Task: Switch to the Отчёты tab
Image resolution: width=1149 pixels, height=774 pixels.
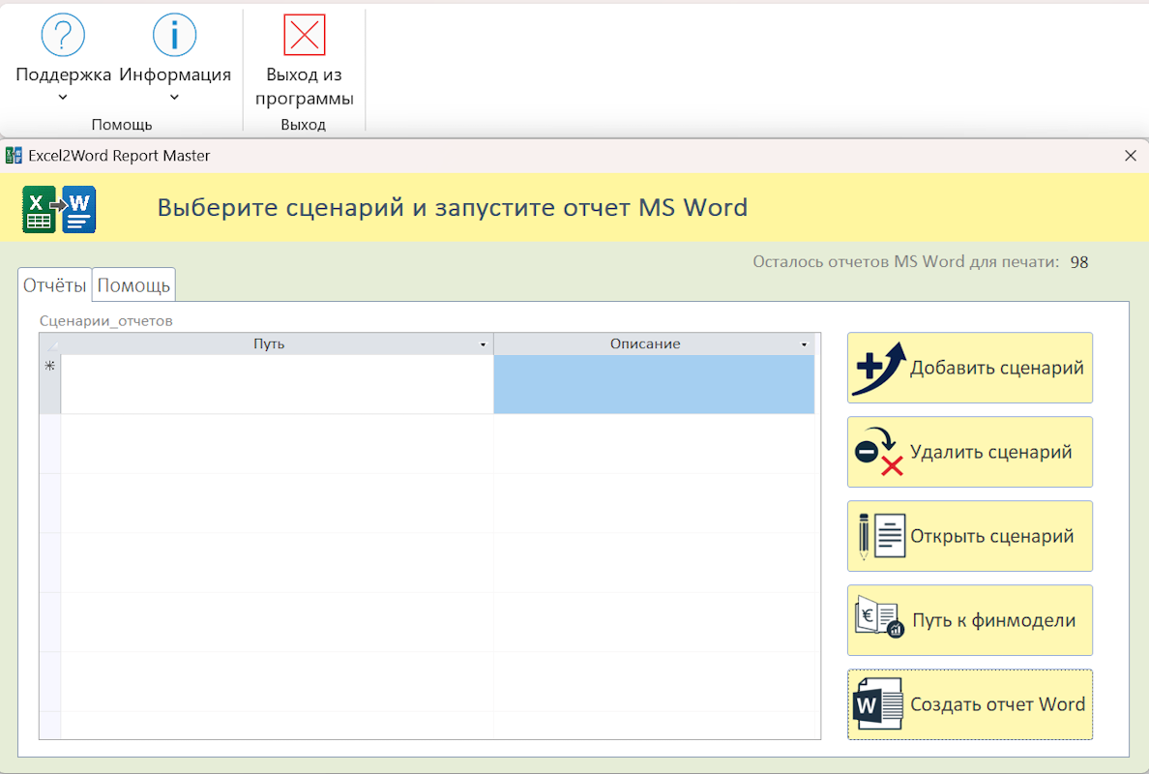Action: (x=55, y=285)
